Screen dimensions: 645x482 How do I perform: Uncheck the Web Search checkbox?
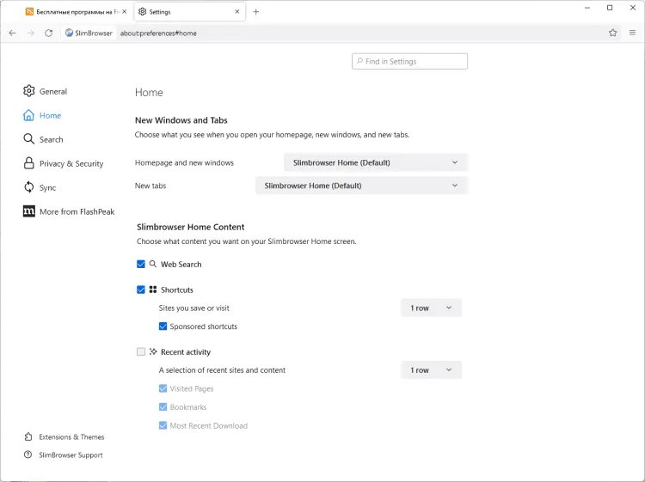pos(141,265)
